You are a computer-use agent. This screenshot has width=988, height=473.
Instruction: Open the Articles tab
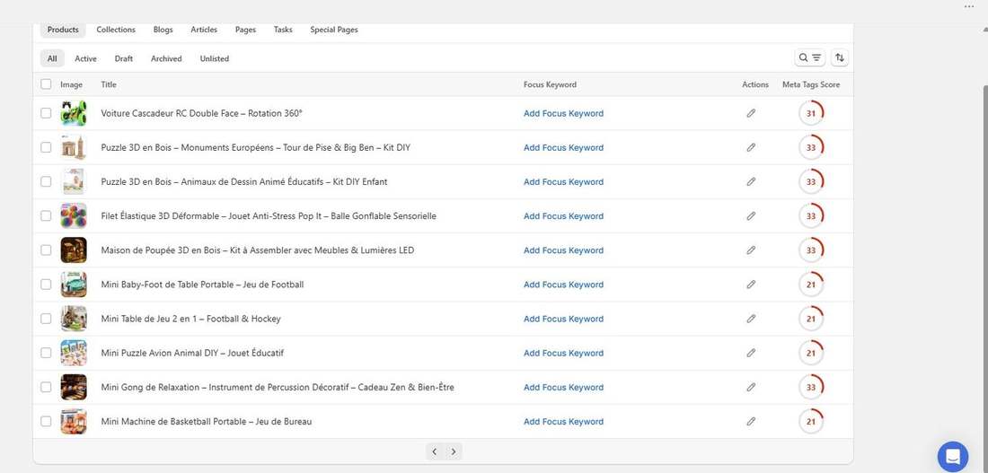coord(204,30)
